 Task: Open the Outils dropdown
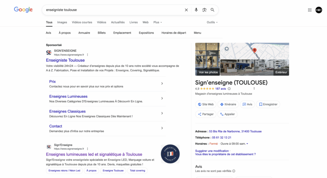click(212, 22)
